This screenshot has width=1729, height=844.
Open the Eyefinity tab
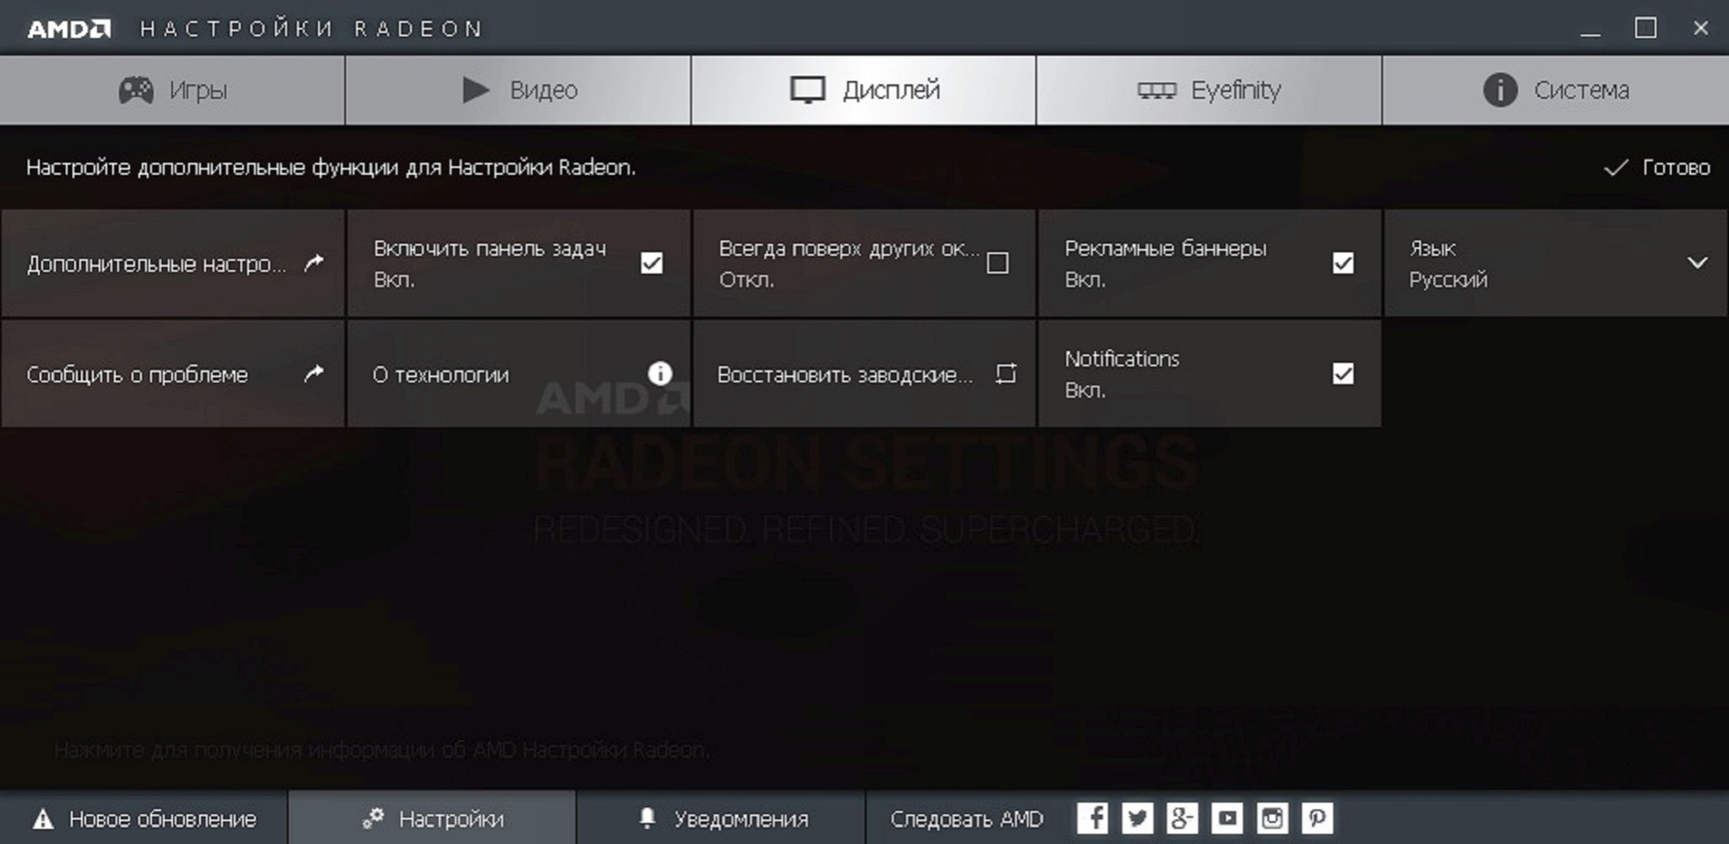(x=1209, y=90)
